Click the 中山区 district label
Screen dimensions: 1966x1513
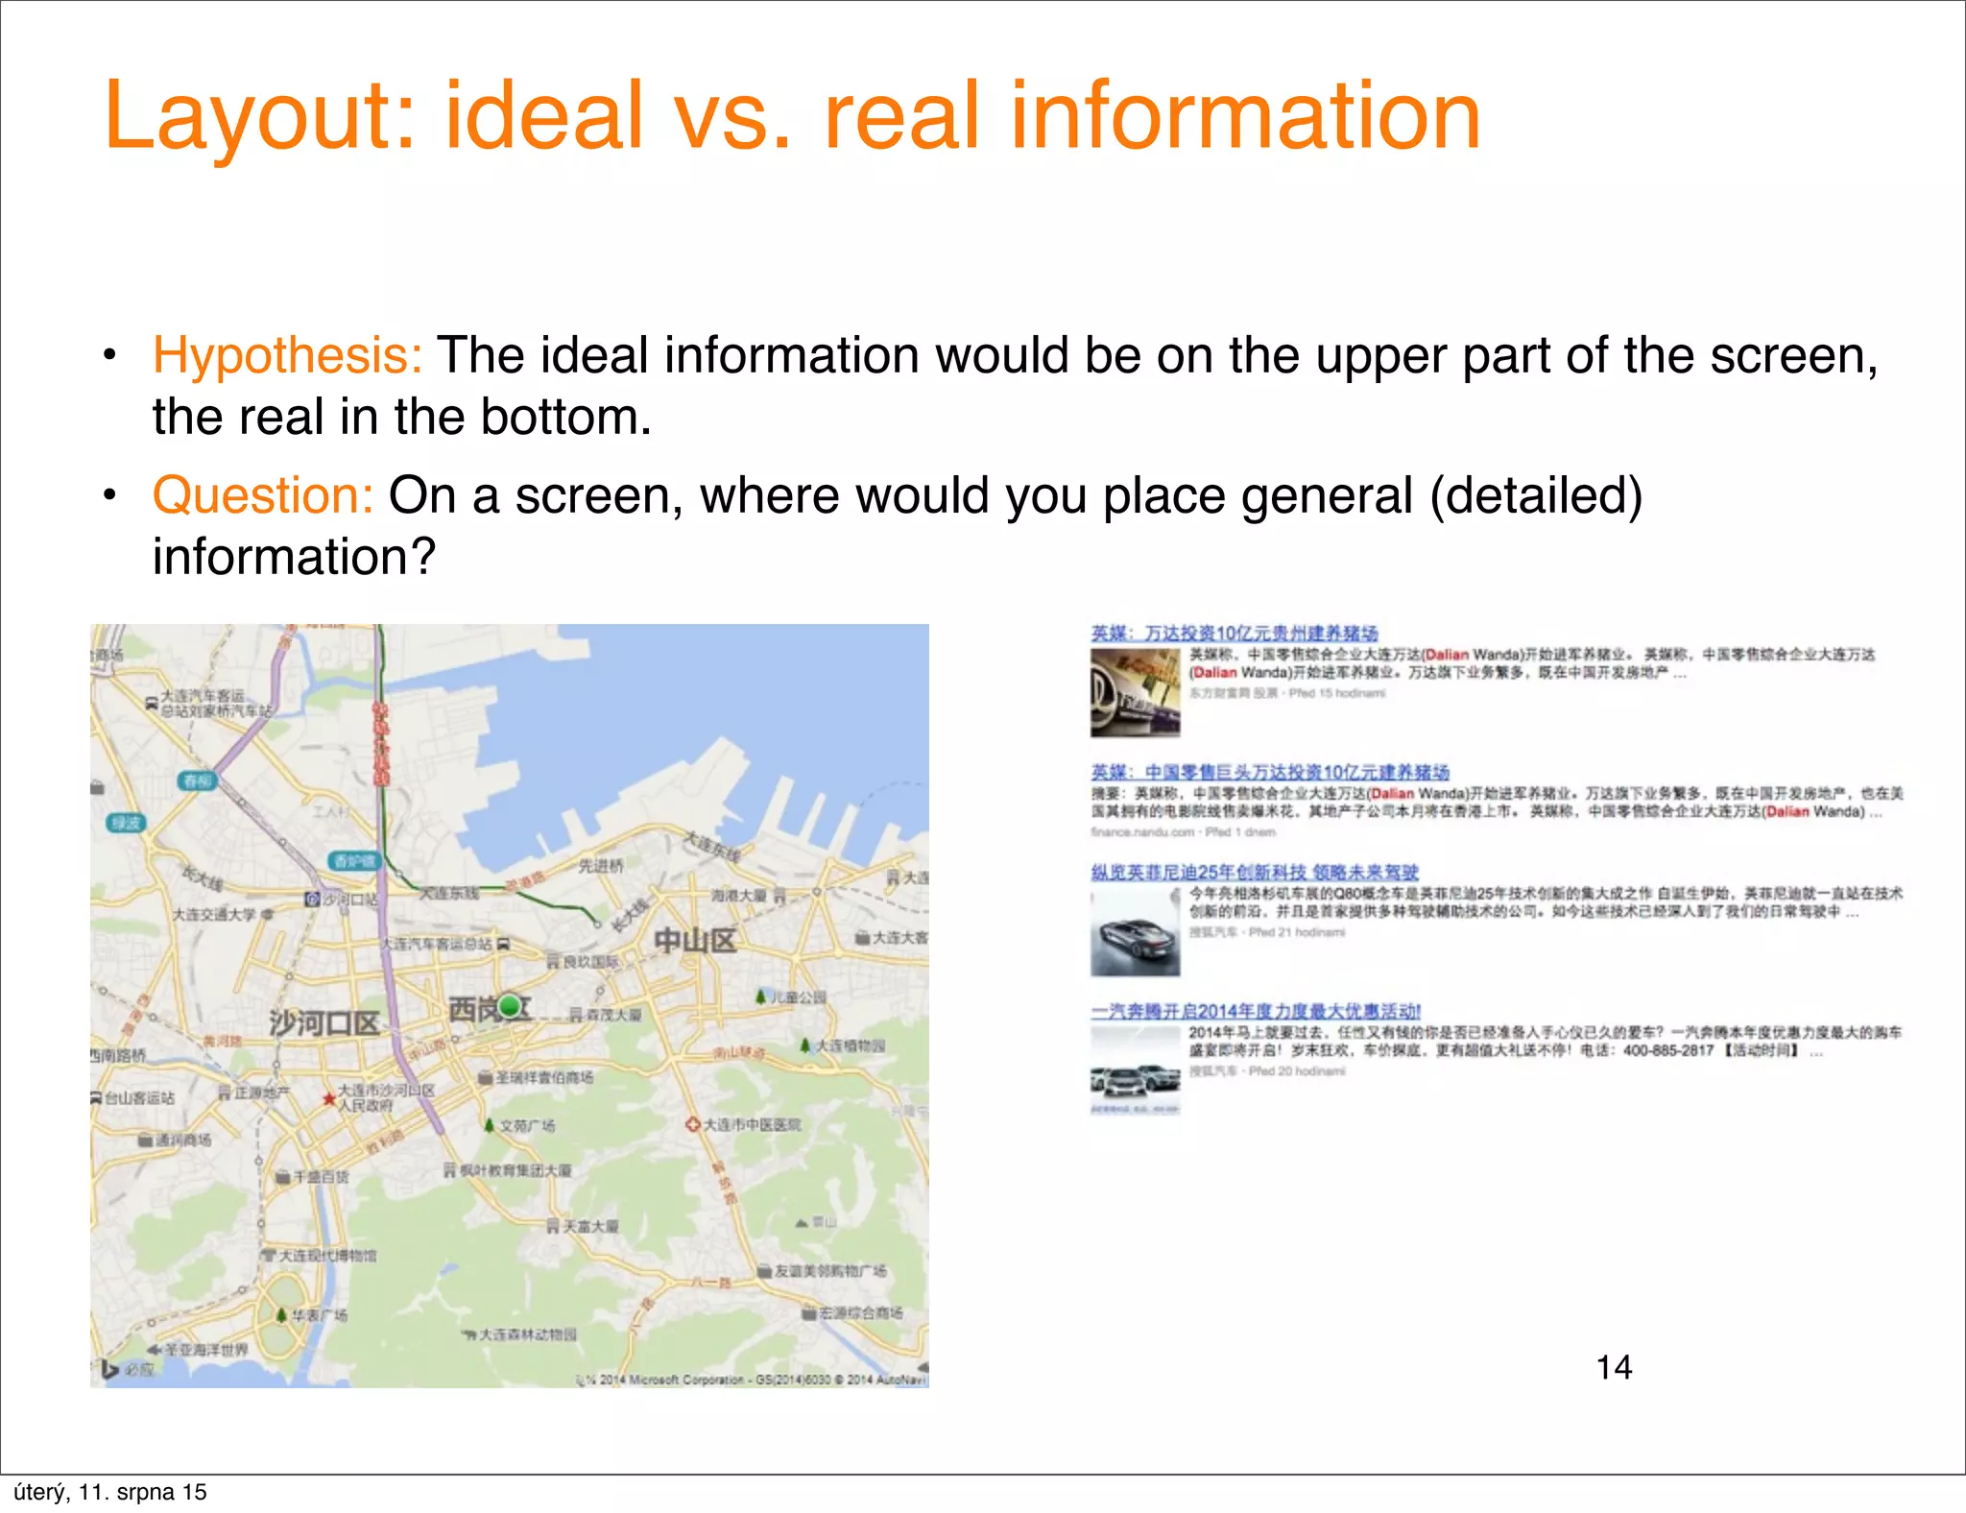(x=695, y=941)
